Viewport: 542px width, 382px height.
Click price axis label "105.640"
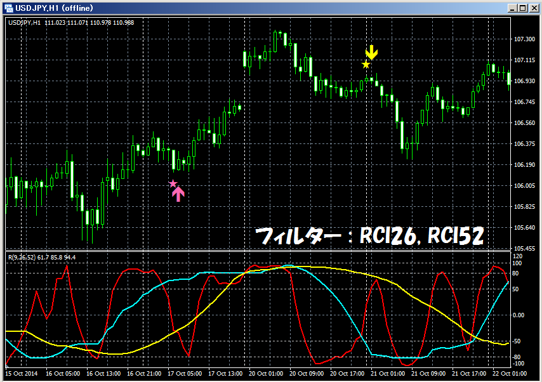(524, 227)
